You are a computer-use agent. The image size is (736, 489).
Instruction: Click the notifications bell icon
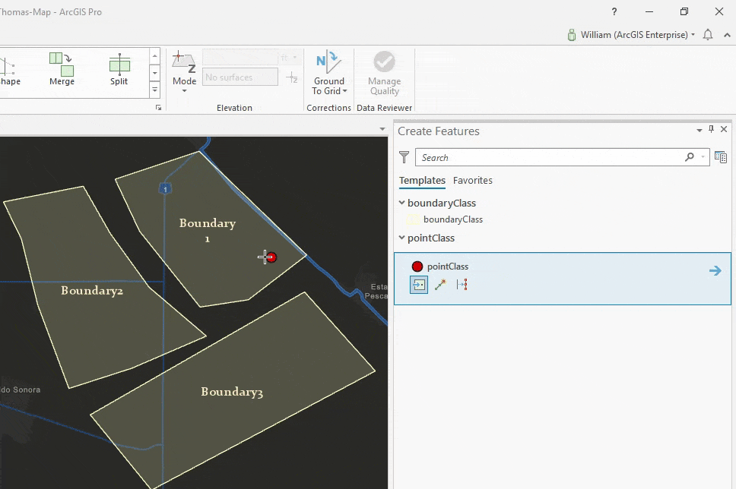pyautogui.click(x=708, y=35)
